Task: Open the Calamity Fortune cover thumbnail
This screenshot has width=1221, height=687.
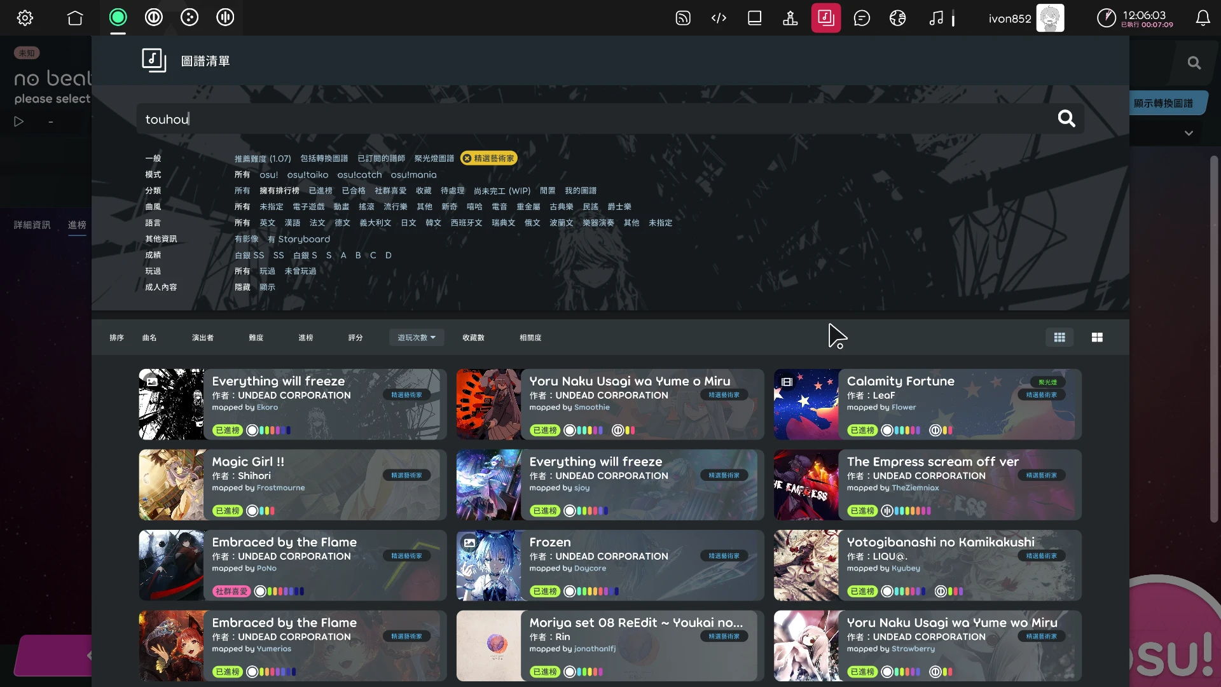Action: (x=806, y=404)
